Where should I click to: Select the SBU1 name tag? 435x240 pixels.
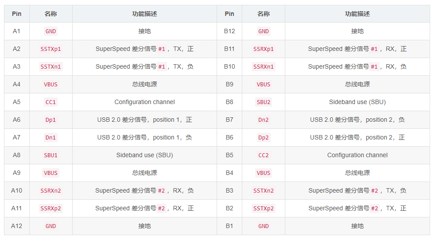[50, 155]
